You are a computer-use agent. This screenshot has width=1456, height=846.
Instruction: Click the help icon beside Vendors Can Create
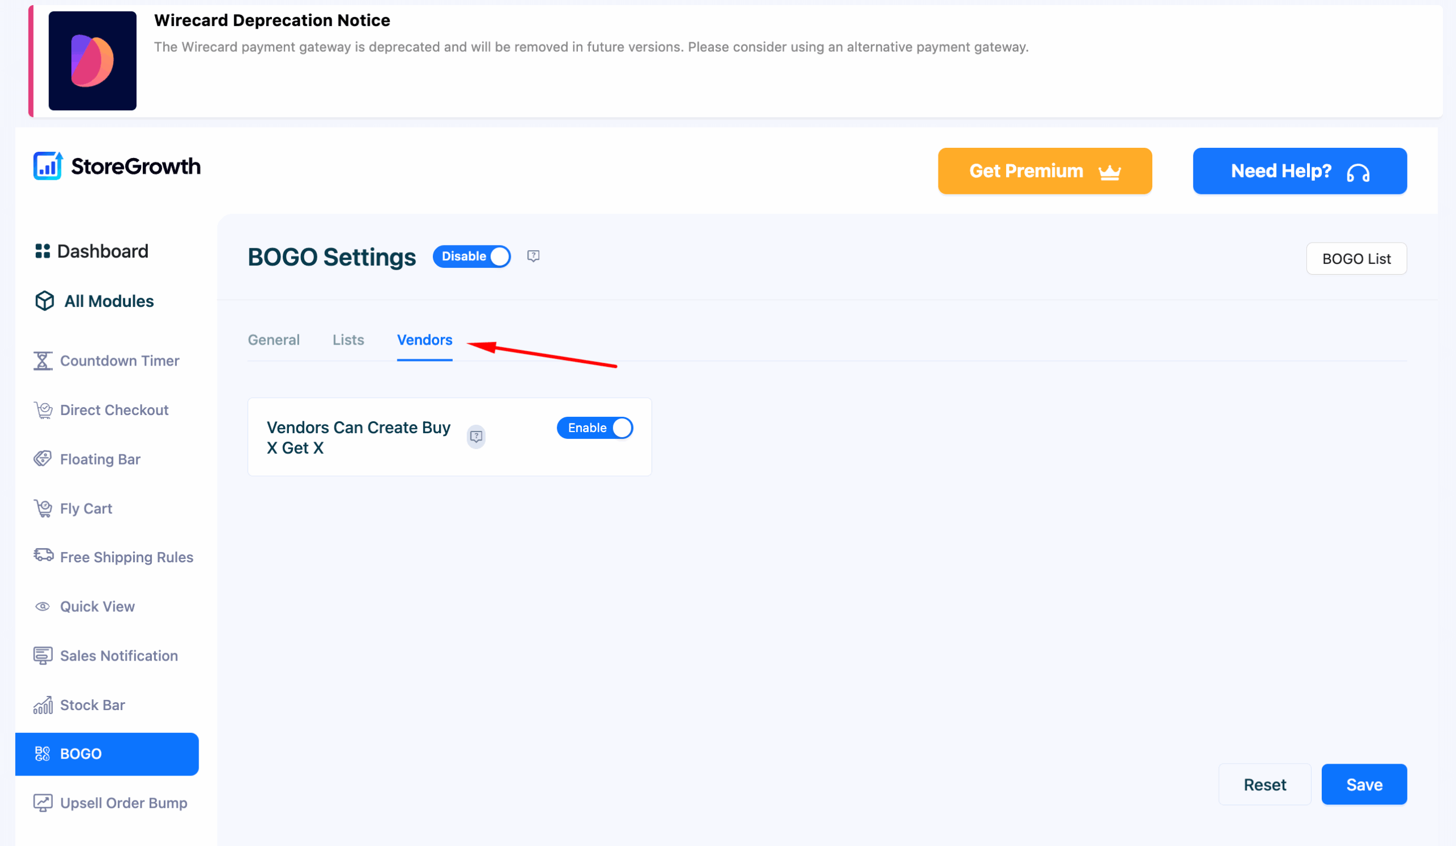[x=476, y=437]
